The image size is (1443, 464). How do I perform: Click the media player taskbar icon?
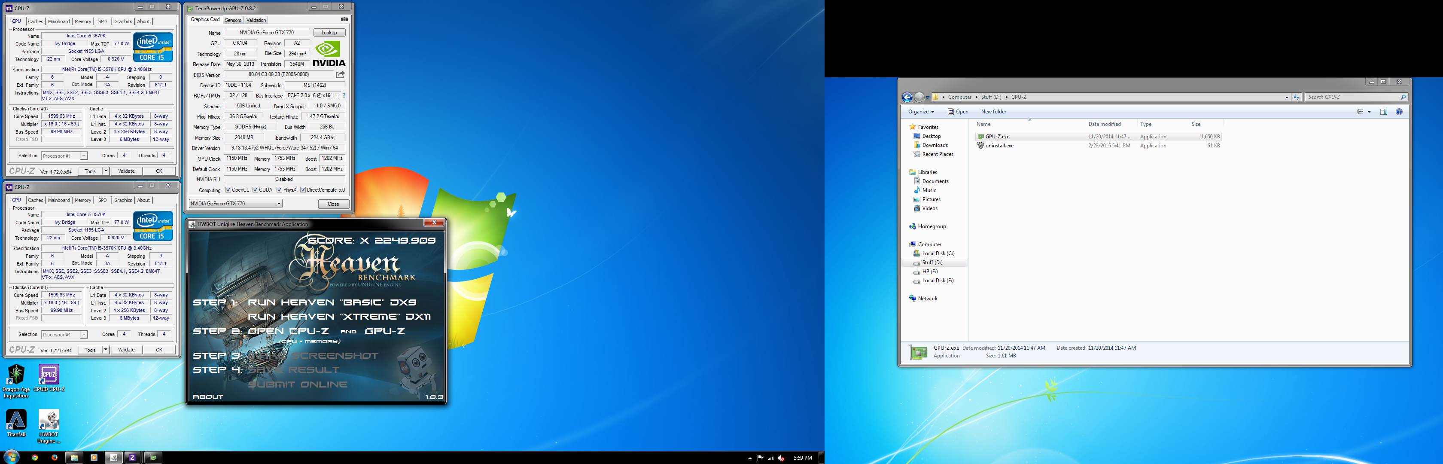[x=94, y=457]
